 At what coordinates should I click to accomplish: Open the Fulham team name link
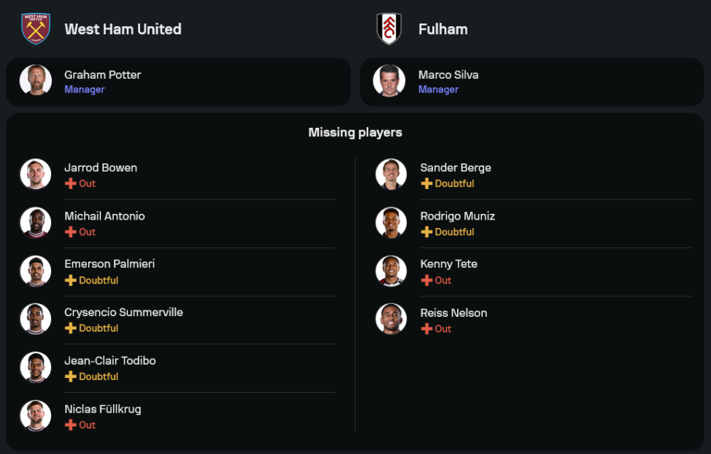(443, 29)
